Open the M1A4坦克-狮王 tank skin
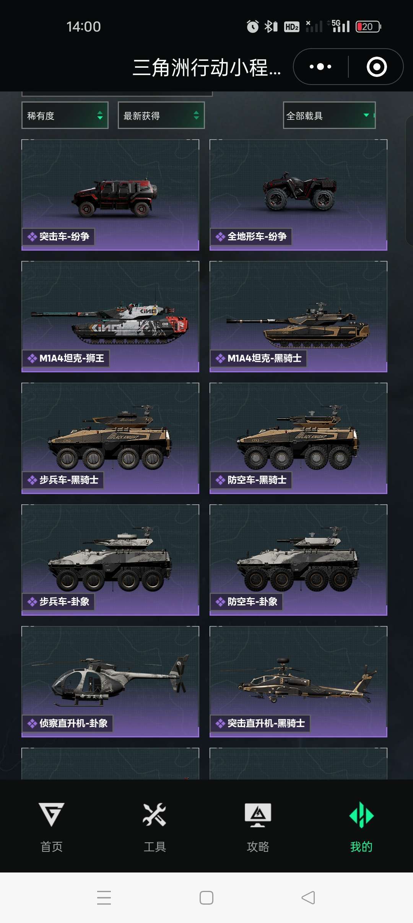Screen dimensions: 413x923 tap(110, 316)
